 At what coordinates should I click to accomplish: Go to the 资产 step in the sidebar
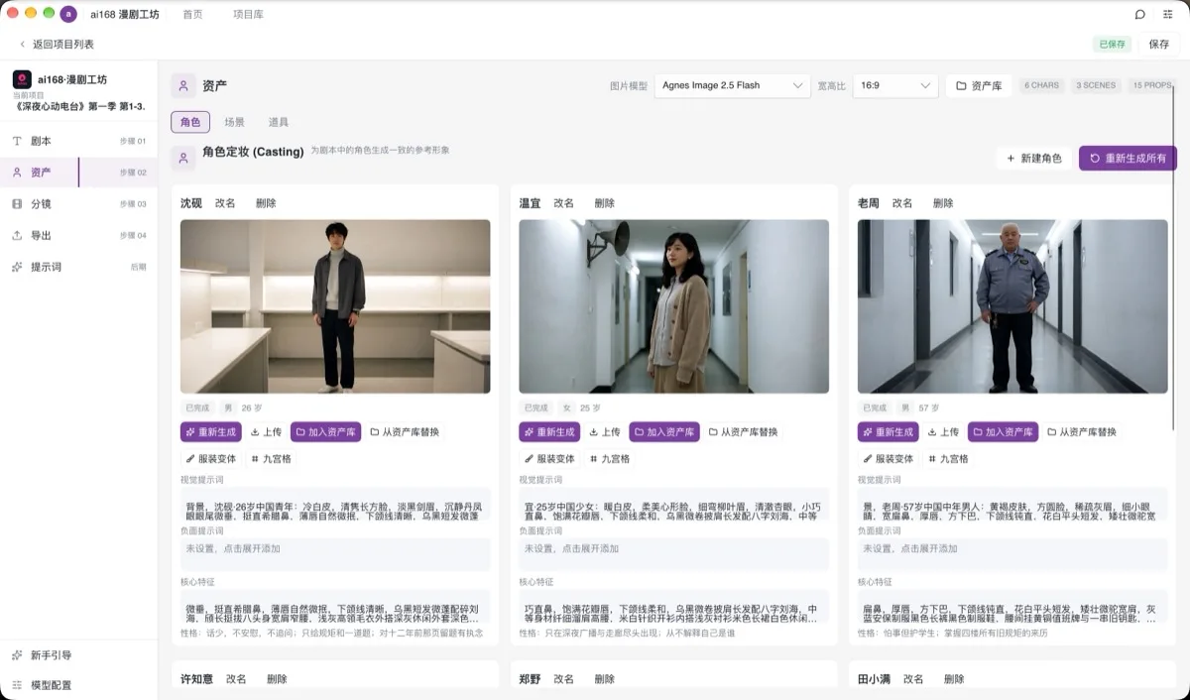[x=78, y=173]
